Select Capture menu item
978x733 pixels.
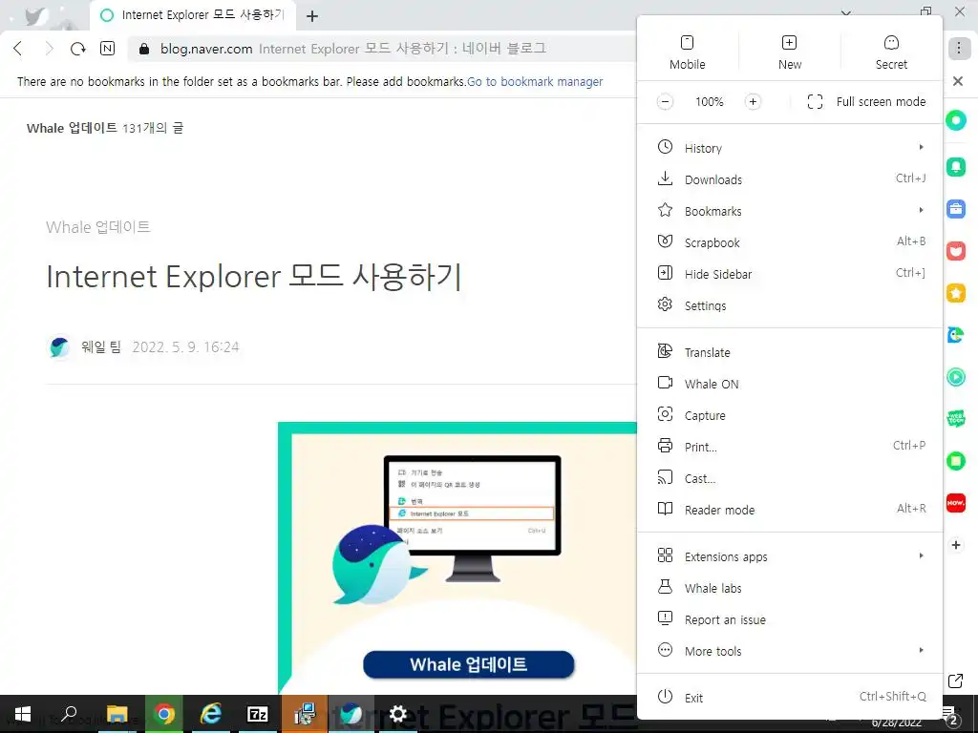click(x=790, y=415)
